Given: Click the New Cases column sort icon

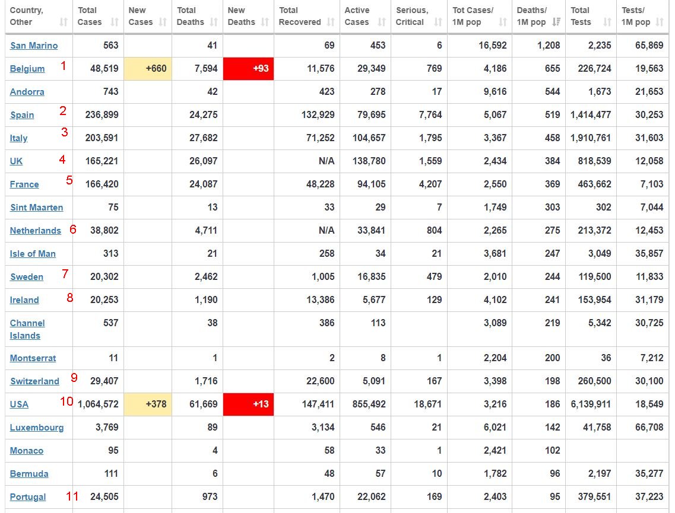Looking at the screenshot, I should (163, 22).
